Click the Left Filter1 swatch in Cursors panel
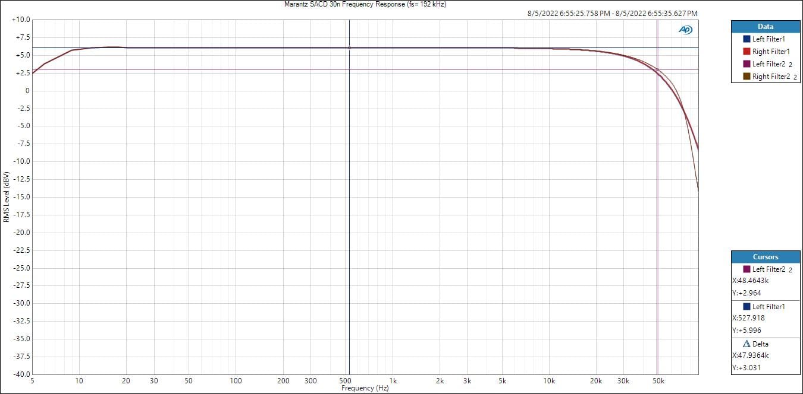The width and height of the screenshot is (803, 394). click(x=746, y=307)
